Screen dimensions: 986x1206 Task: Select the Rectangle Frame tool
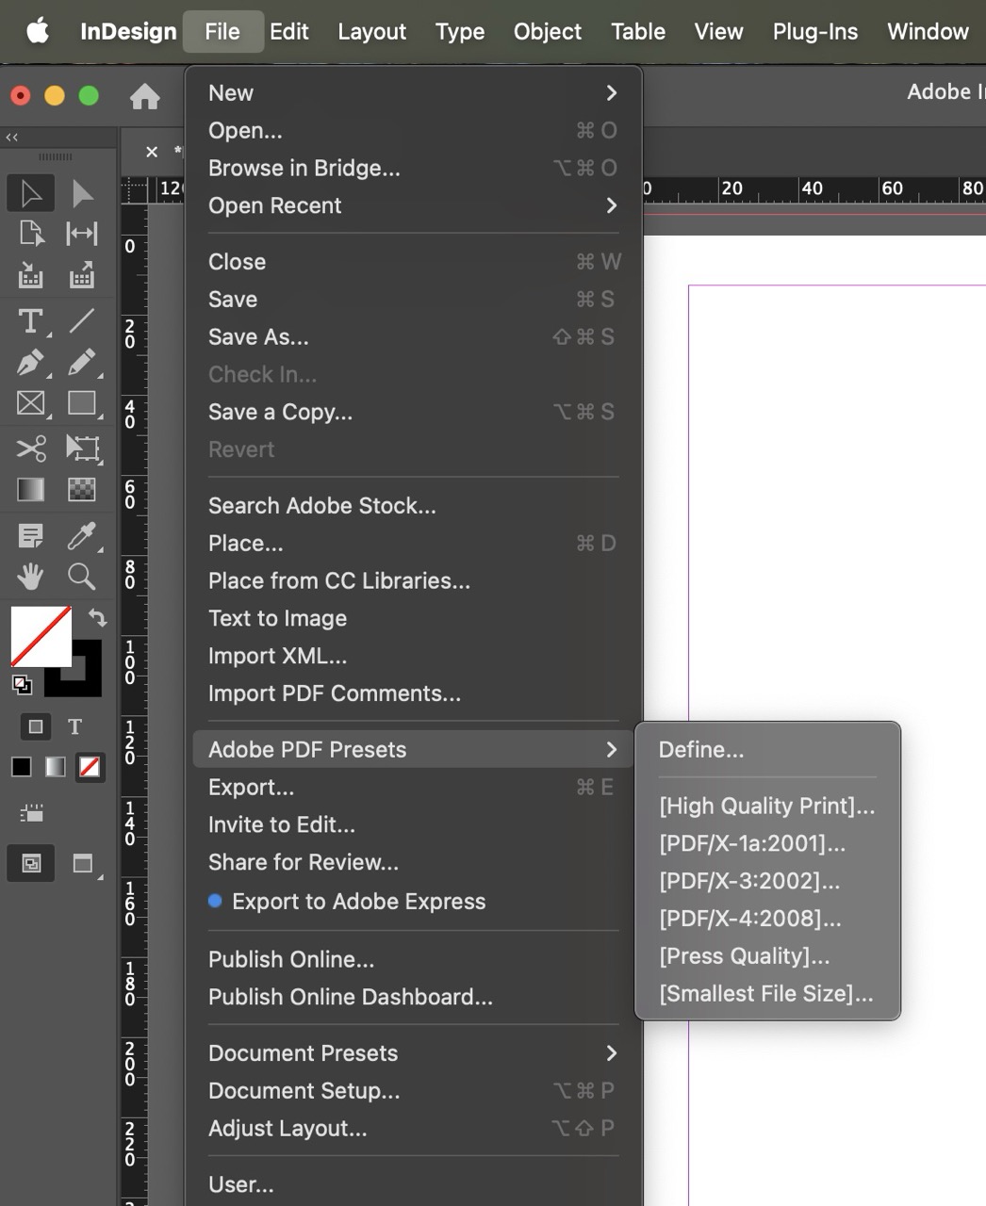[30, 403]
